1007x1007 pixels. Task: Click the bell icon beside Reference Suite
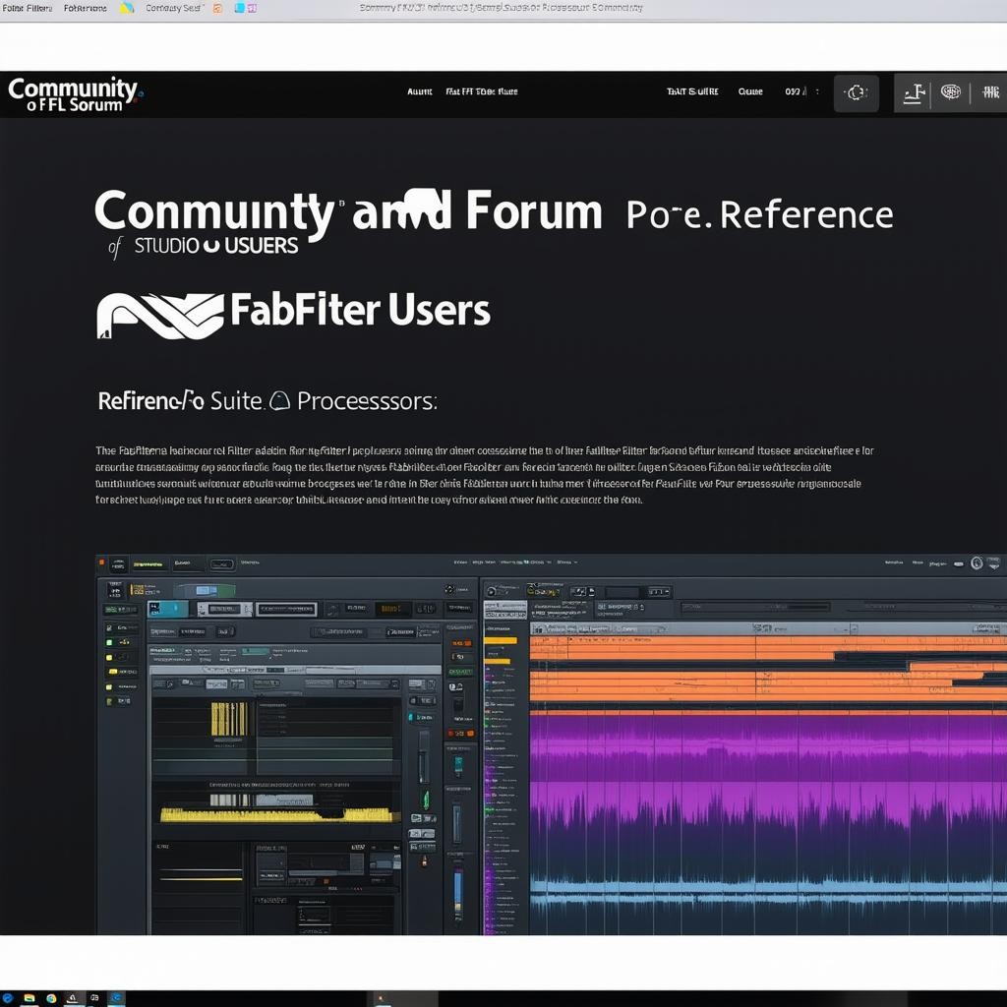pyautogui.click(x=279, y=400)
